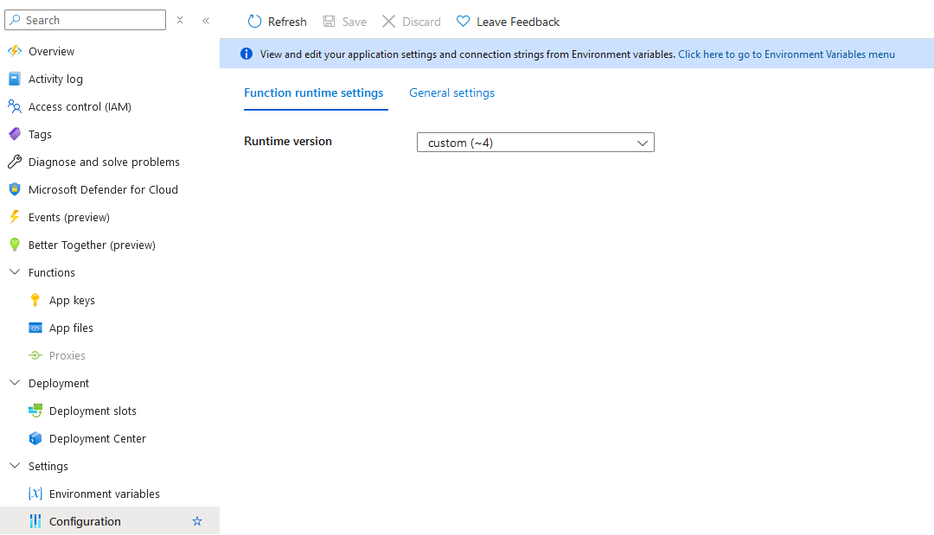Click the Activity log book icon
This screenshot has height=535, width=934.
tap(15, 79)
